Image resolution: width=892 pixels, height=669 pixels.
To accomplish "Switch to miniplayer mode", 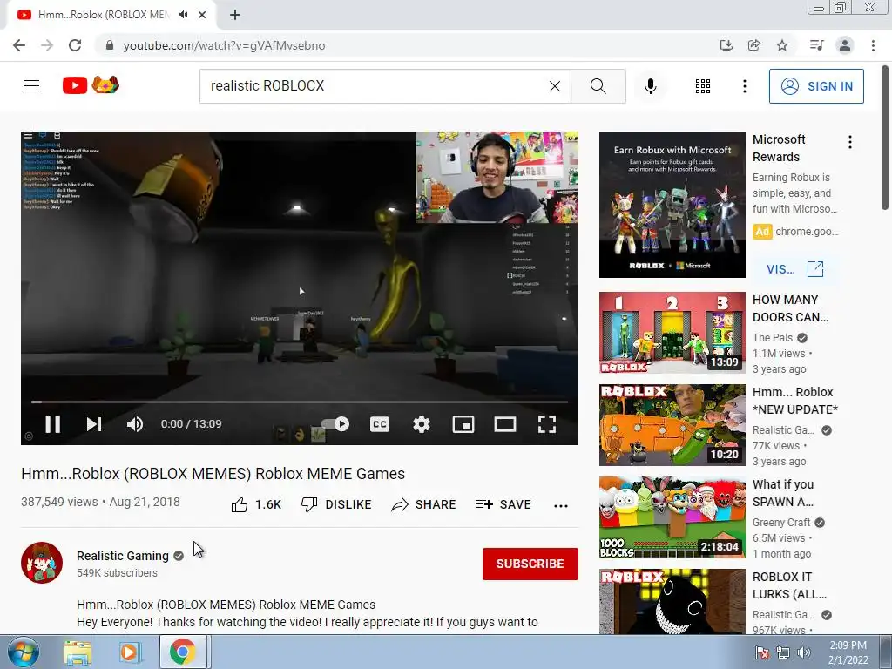I will (463, 424).
